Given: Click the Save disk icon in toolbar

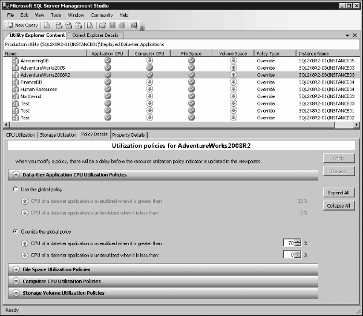Looking at the screenshot, I should point(113,25).
